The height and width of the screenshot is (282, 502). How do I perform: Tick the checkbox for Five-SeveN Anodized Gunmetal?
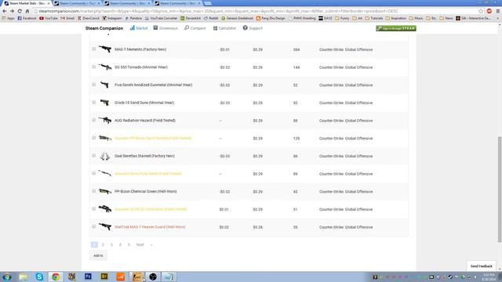(93, 85)
